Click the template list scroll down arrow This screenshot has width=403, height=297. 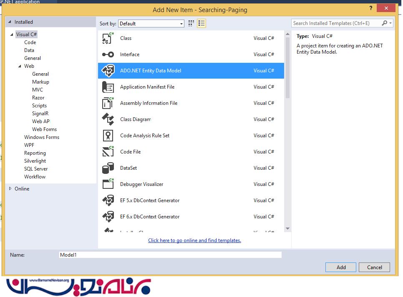click(x=287, y=228)
